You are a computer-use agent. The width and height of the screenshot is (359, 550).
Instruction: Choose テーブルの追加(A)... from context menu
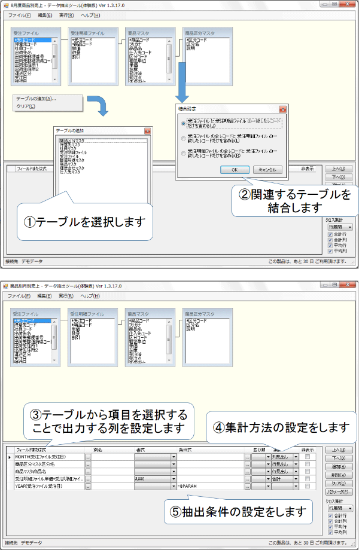36,99
